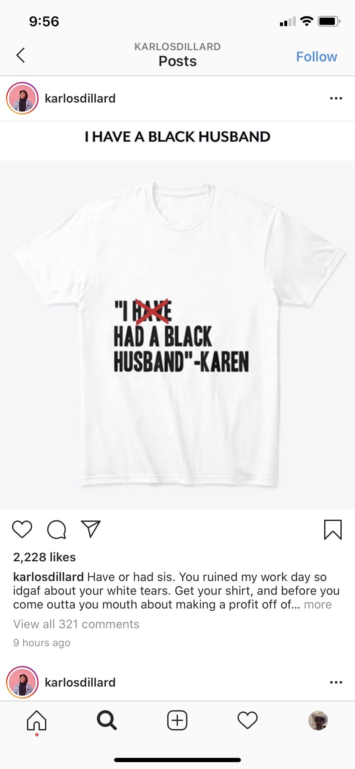Bookmark the T-shirt post
This screenshot has width=355, height=769.
click(x=333, y=529)
